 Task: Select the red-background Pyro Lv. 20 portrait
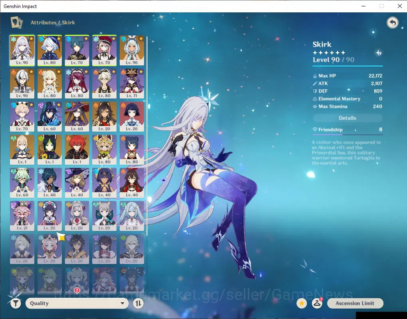click(x=132, y=117)
